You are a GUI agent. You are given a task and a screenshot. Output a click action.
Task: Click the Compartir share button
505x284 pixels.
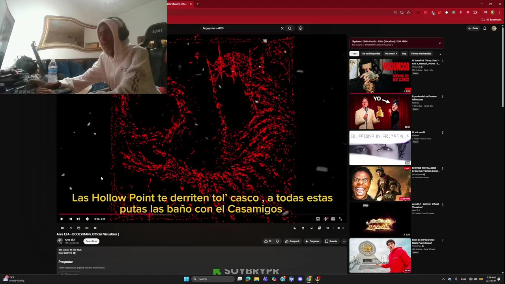[x=292, y=241]
